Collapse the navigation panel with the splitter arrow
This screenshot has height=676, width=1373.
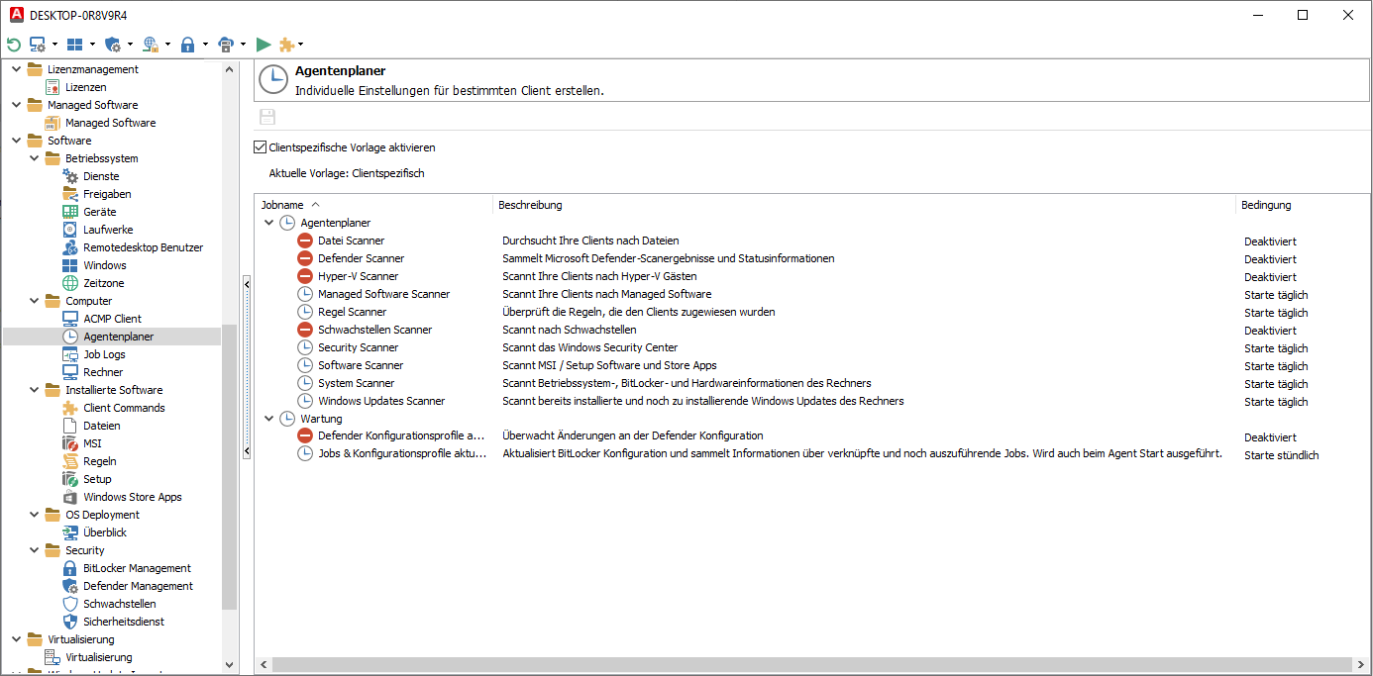pyautogui.click(x=246, y=284)
